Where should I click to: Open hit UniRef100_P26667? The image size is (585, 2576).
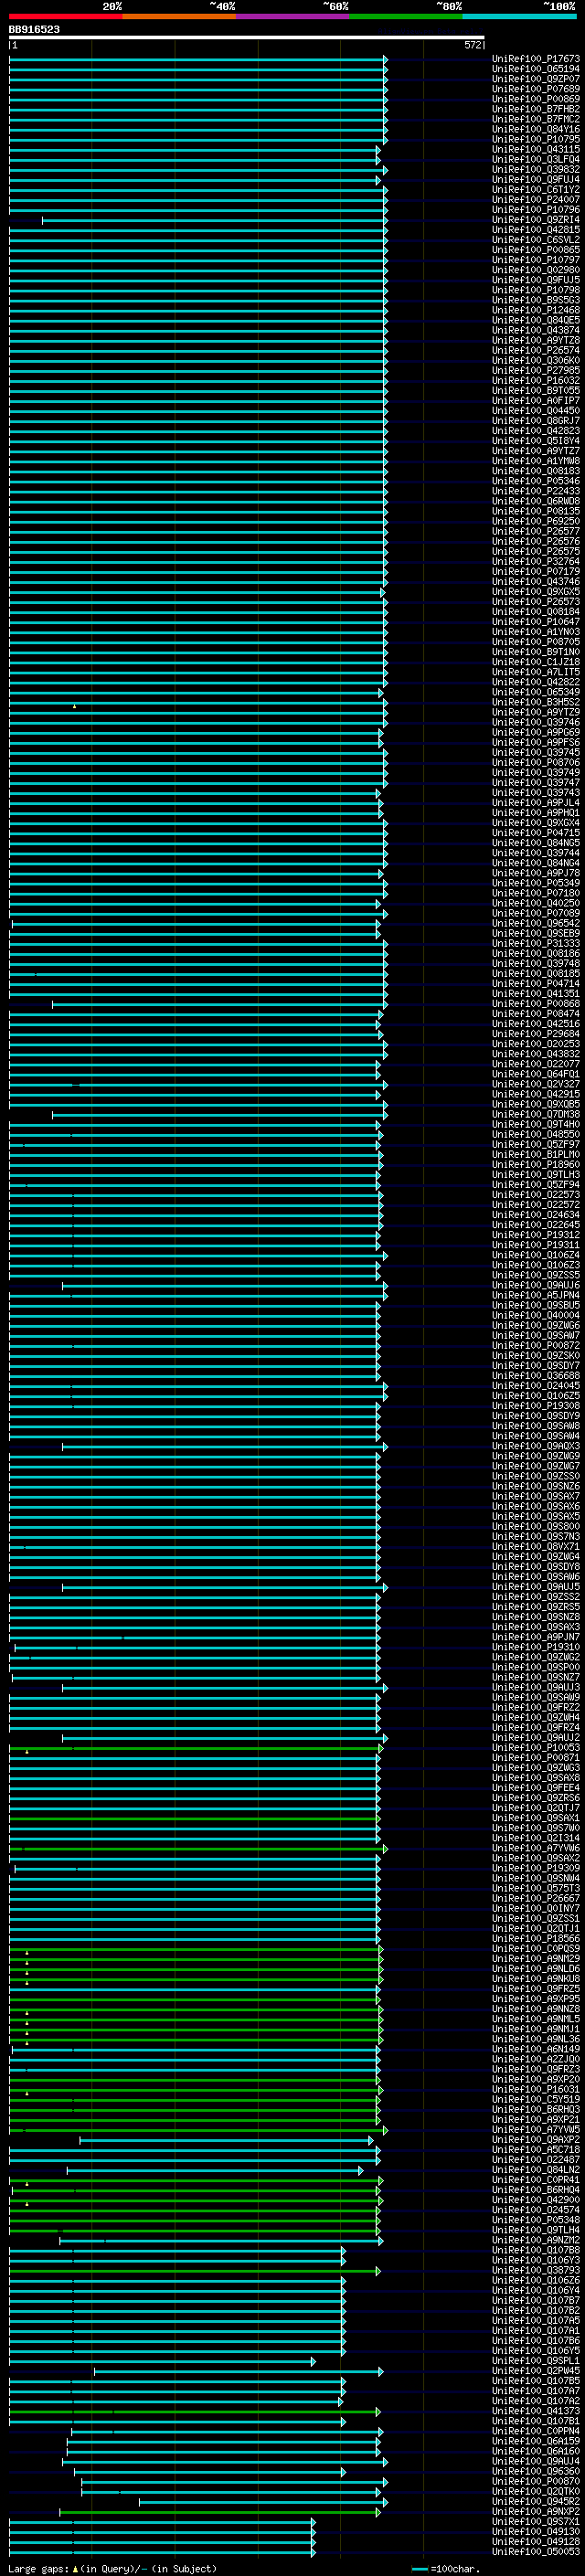click(x=536, y=1899)
